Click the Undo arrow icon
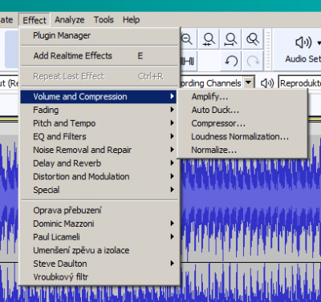 point(231,61)
